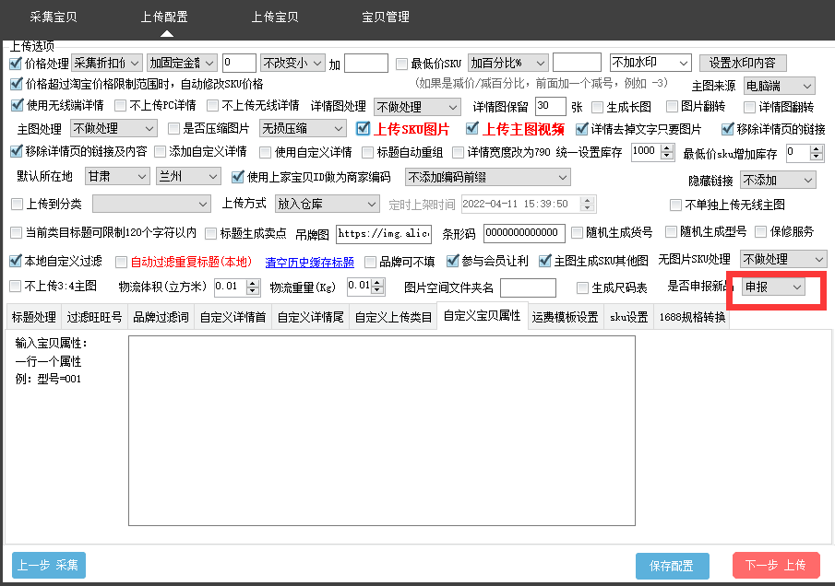Increase 统一设置库存 stepper value
This screenshot has width=835, height=586.
point(667,148)
